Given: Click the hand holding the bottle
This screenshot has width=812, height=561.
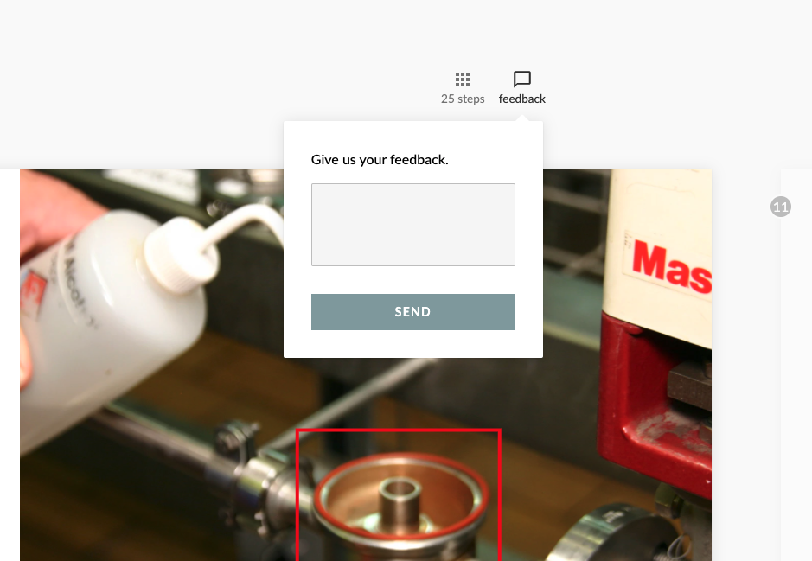Looking at the screenshot, I should tap(57, 207).
